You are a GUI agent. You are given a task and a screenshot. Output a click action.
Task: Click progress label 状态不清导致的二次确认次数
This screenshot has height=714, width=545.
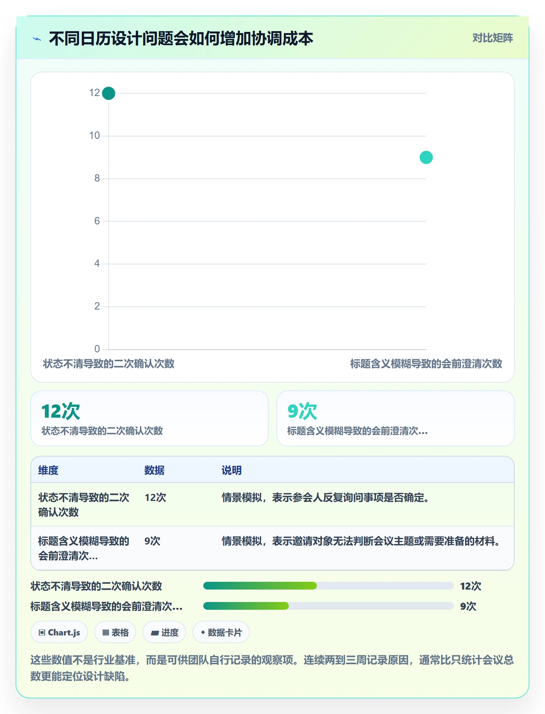point(96,586)
